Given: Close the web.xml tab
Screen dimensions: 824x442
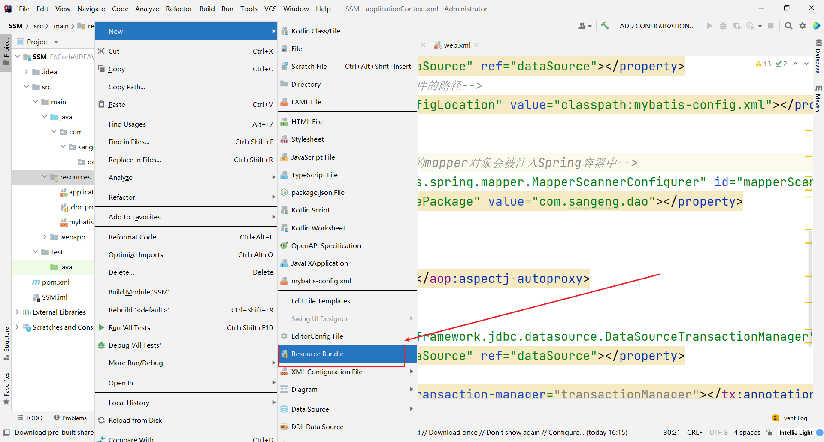Looking at the screenshot, I should pos(476,45).
